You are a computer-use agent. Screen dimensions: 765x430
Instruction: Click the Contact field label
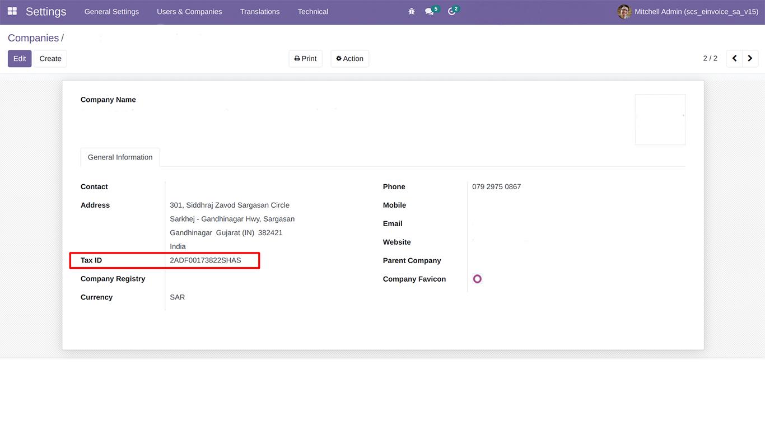[x=94, y=186]
